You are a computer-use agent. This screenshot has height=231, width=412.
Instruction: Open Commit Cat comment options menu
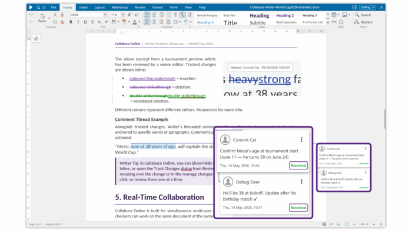[301, 140]
